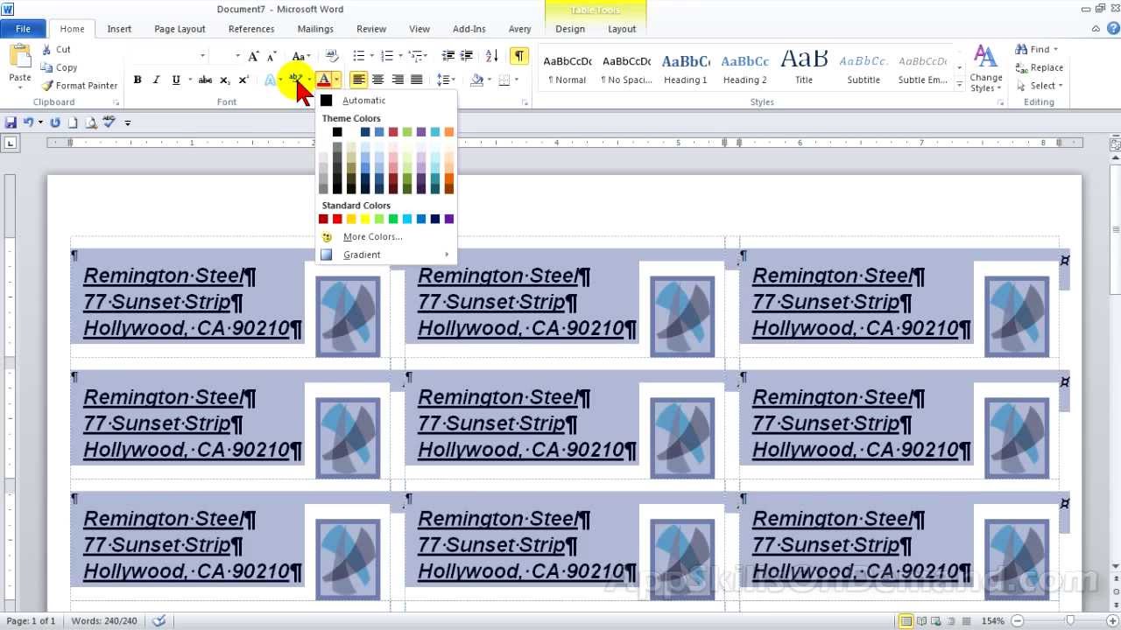Switch to the Page Layout tab
Viewport: 1121px width, 630px height.
click(x=180, y=29)
